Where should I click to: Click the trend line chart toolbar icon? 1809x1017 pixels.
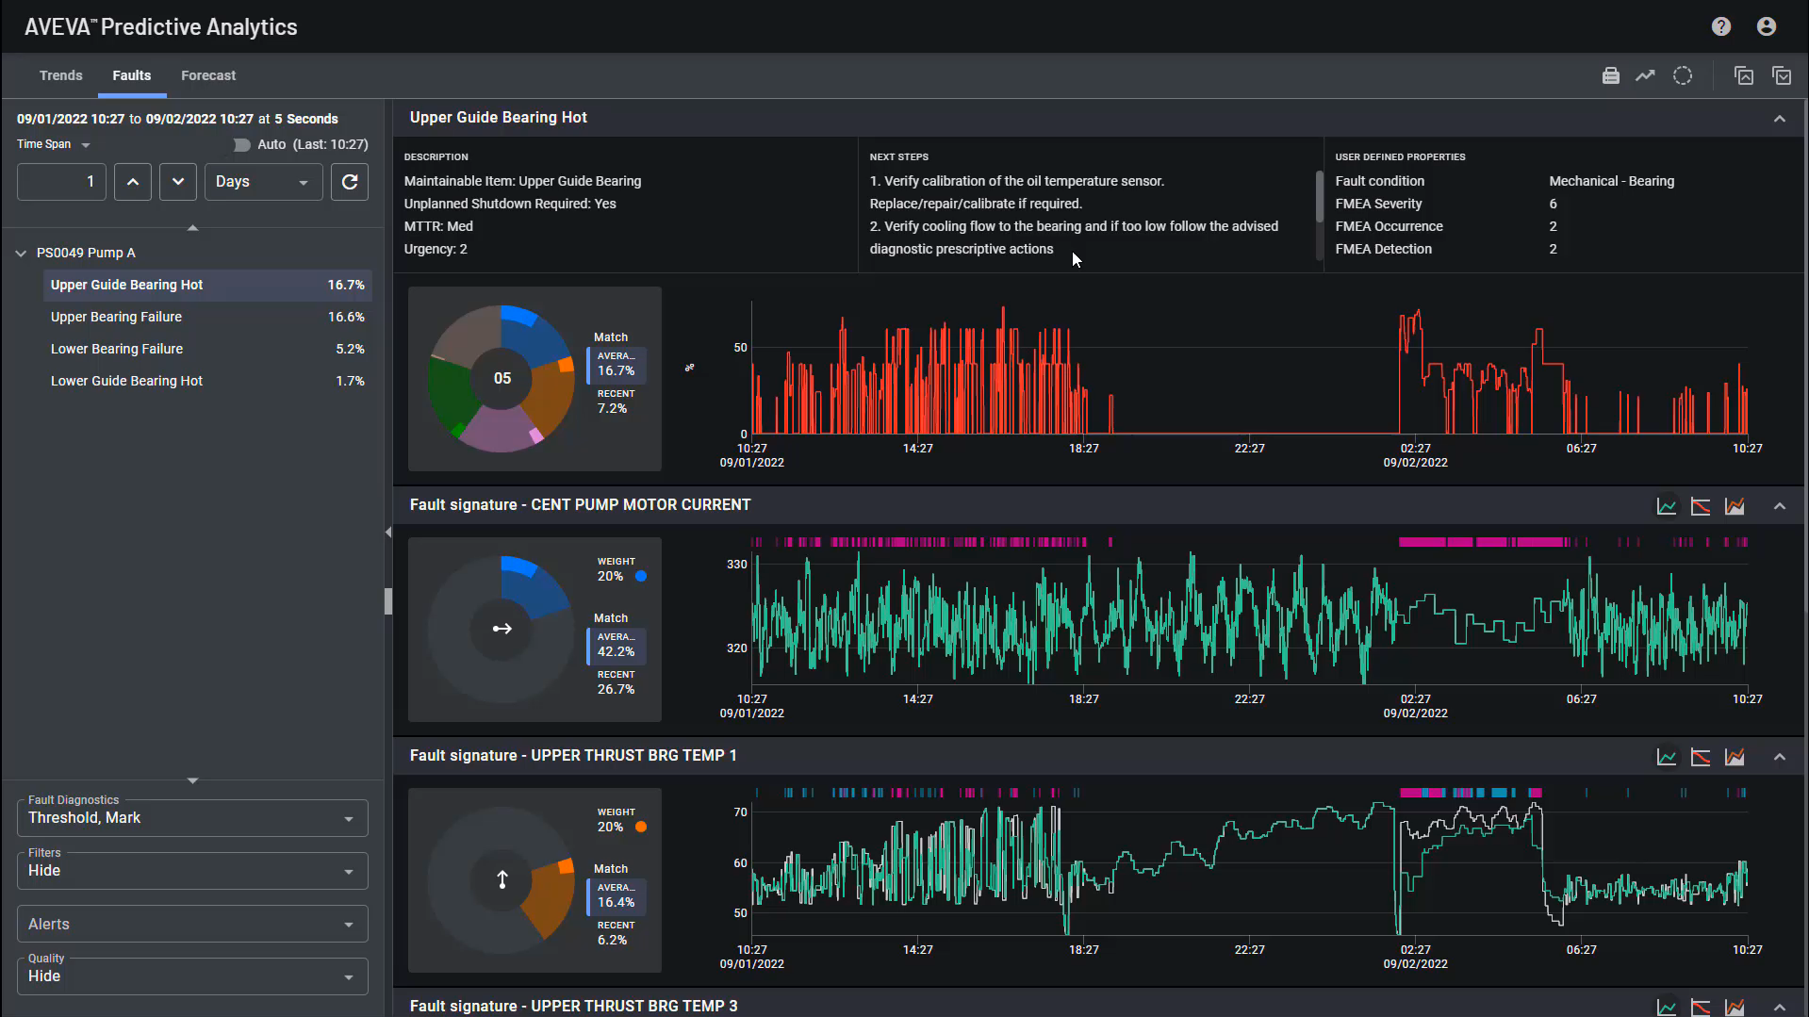1645,76
